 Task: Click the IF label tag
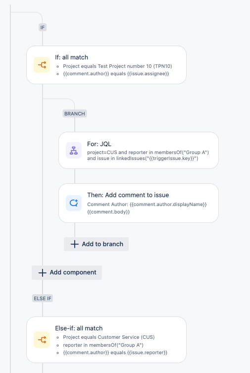43,27
